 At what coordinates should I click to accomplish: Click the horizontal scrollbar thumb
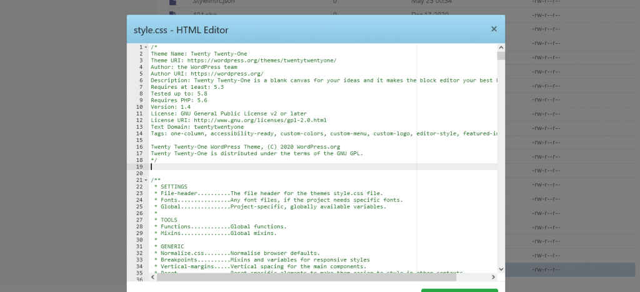(306, 277)
